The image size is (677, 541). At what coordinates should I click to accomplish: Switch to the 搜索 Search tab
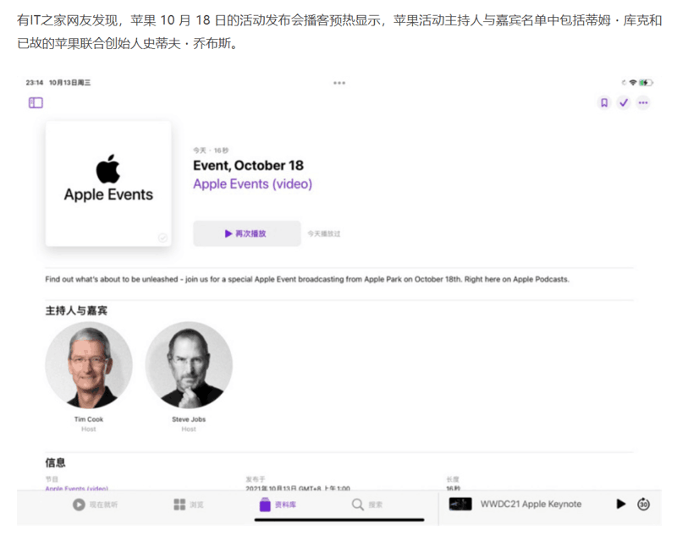point(366,505)
